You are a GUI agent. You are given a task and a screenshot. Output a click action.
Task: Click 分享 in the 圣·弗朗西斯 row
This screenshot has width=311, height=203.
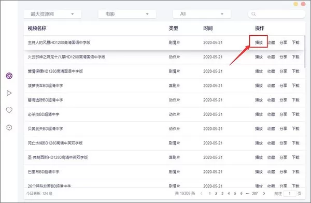coord(283,157)
